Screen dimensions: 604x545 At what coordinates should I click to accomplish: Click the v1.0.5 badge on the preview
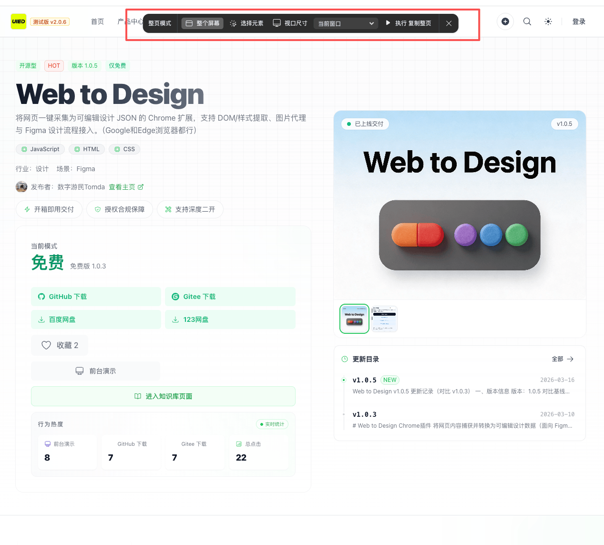[564, 124]
